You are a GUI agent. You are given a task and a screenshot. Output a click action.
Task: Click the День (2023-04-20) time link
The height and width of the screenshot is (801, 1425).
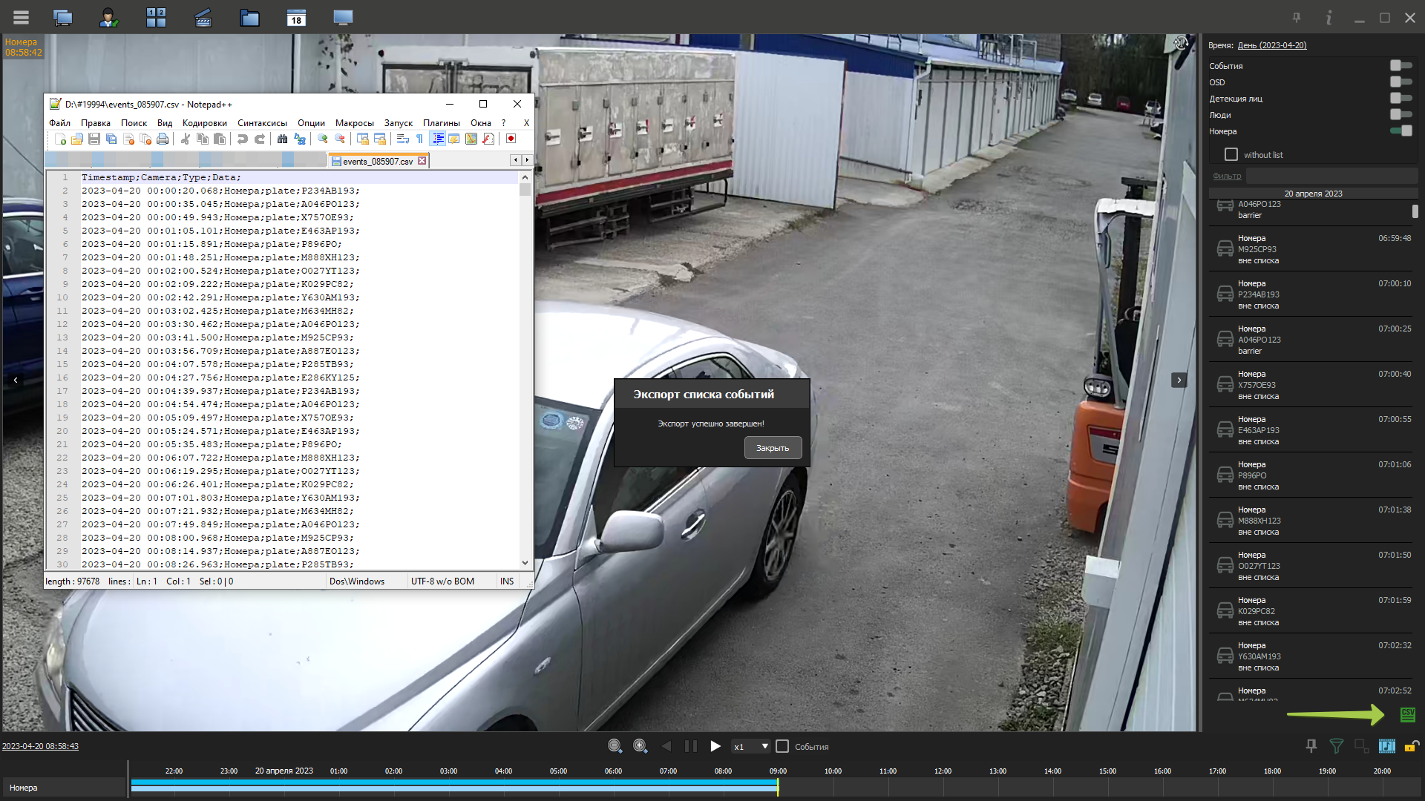(1271, 45)
